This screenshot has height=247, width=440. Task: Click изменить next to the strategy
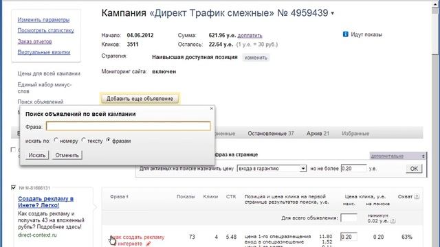point(256,58)
